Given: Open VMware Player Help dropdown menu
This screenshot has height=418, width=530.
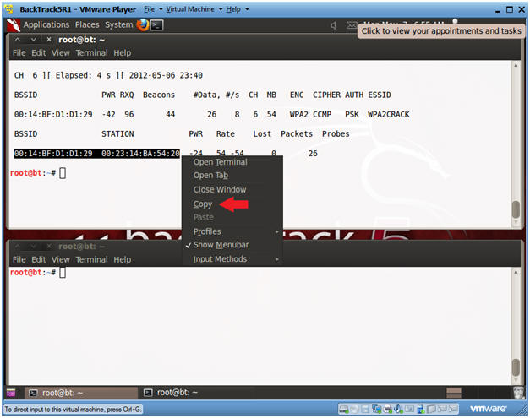Looking at the screenshot, I should 238,9.
